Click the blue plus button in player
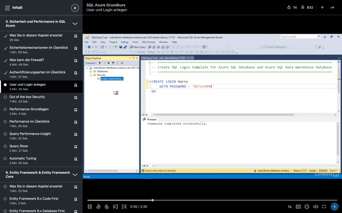The image size is (342, 213). [334, 207]
